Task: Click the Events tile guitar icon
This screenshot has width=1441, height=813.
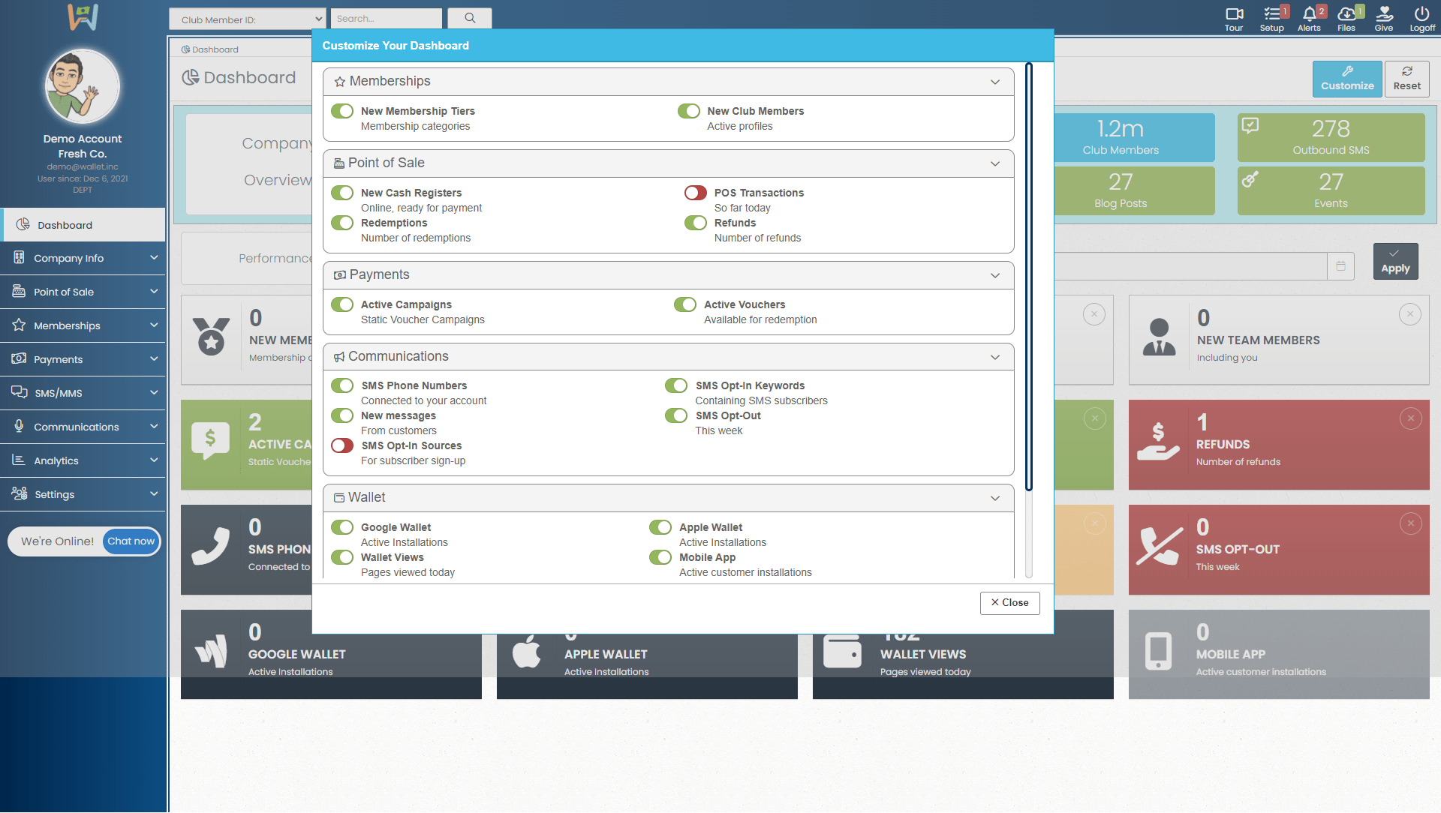Action: click(x=1250, y=178)
